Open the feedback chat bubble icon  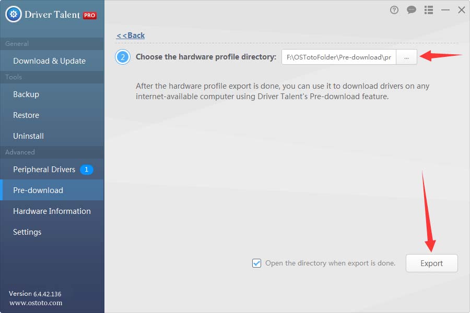pos(412,10)
